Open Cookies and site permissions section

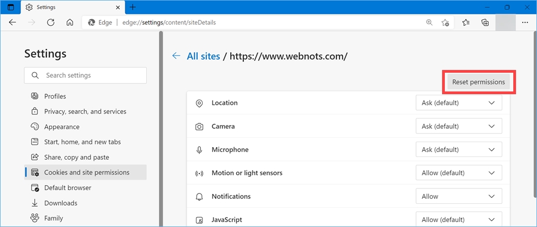tap(87, 172)
